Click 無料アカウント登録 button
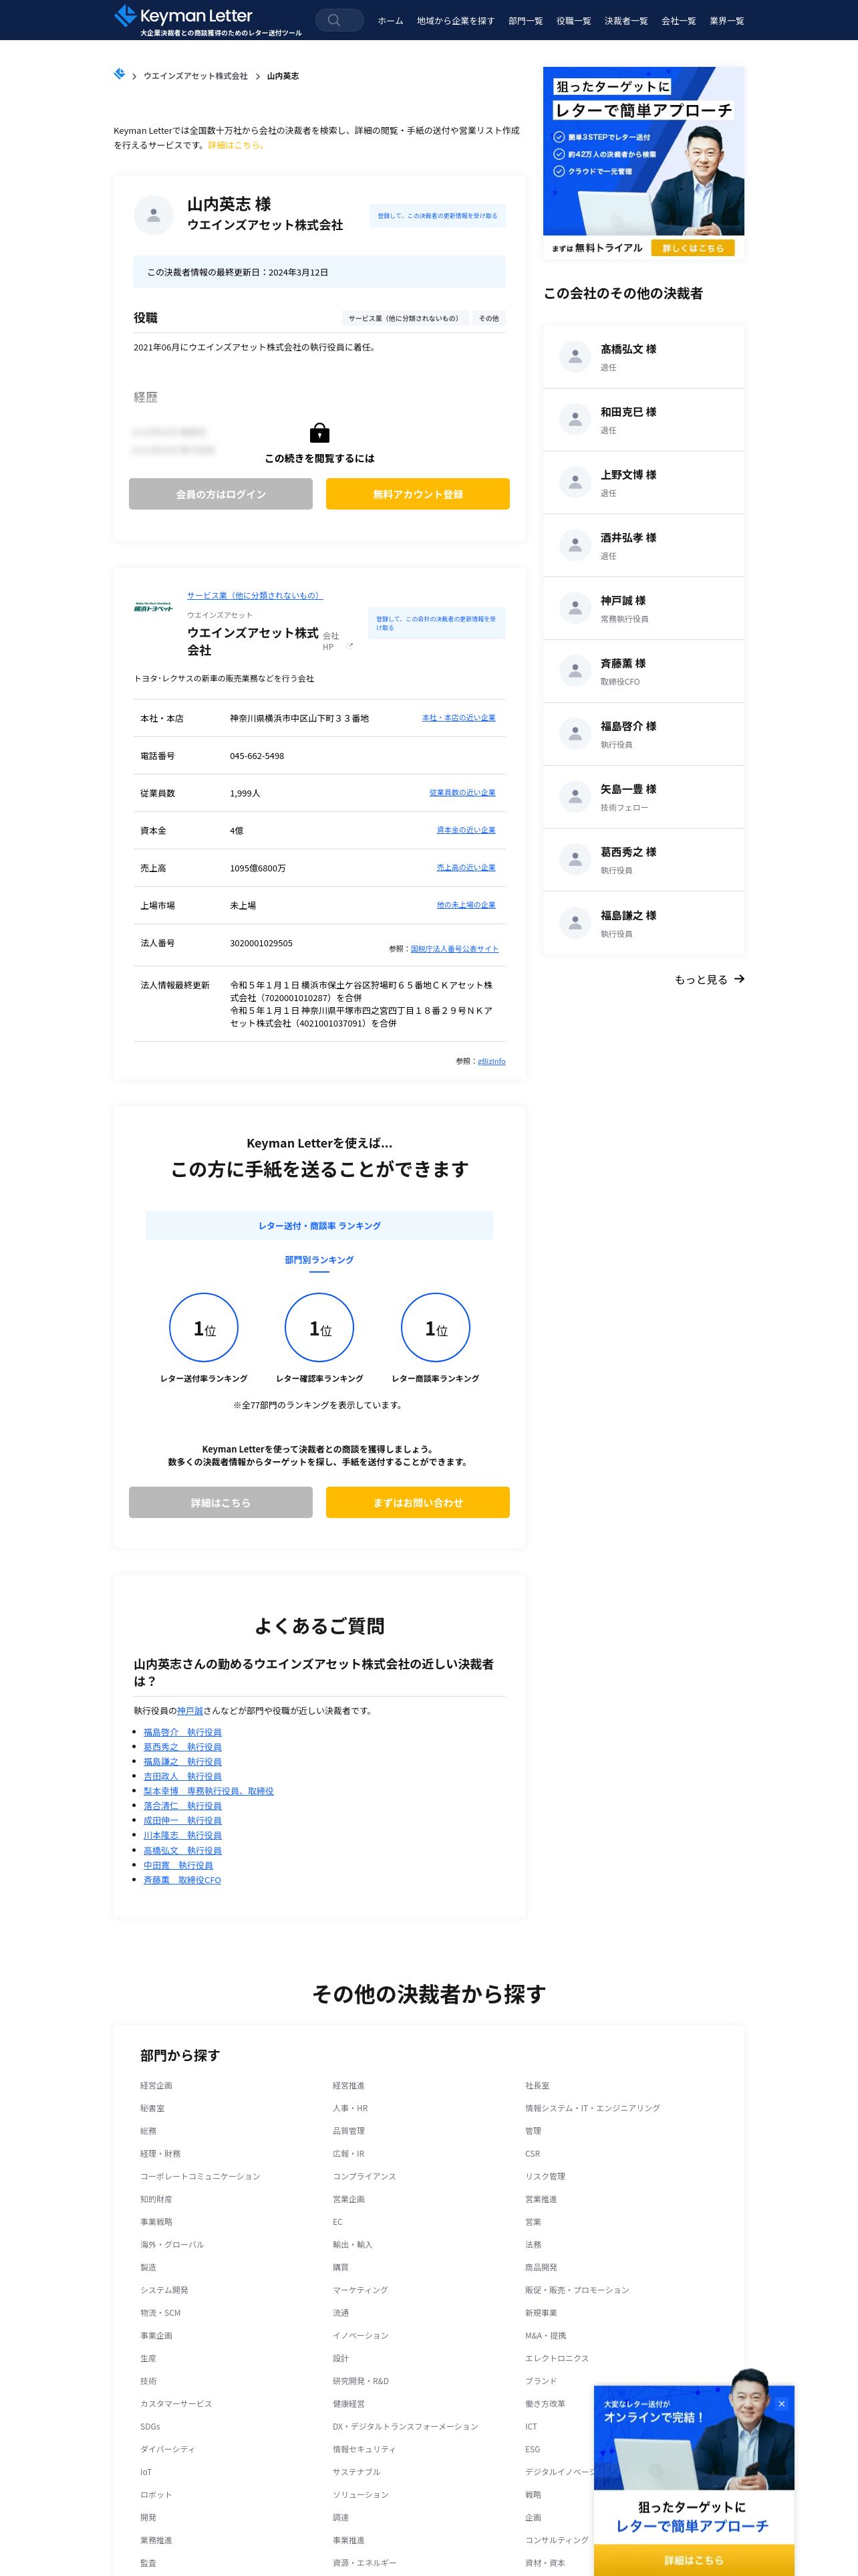This screenshot has height=2576, width=858. pyautogui.click(x=418, y=494)
